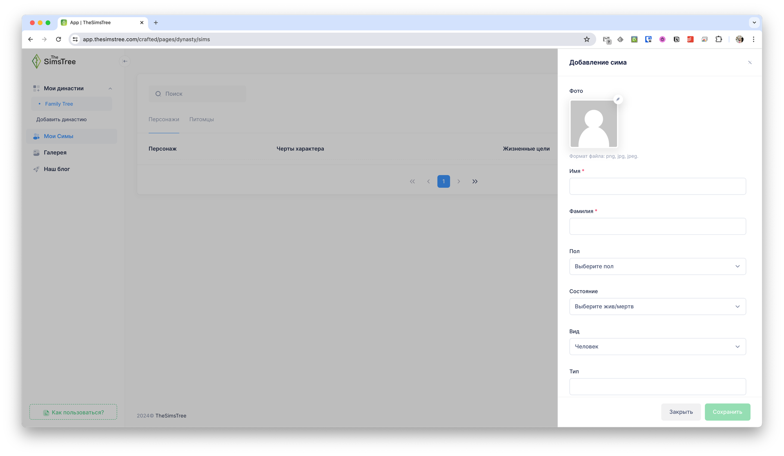The height and width of the screenshot is (456, 784).
Task: Collapse the sidebar with arrow icon
Action: (125, 61)
